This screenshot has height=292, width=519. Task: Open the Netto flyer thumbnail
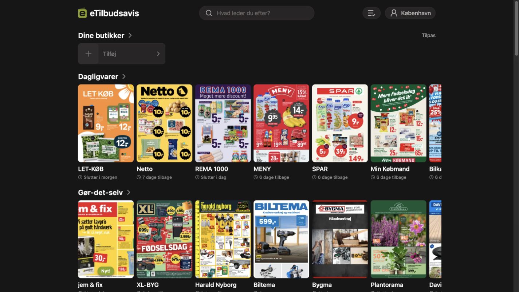point(164,123)
